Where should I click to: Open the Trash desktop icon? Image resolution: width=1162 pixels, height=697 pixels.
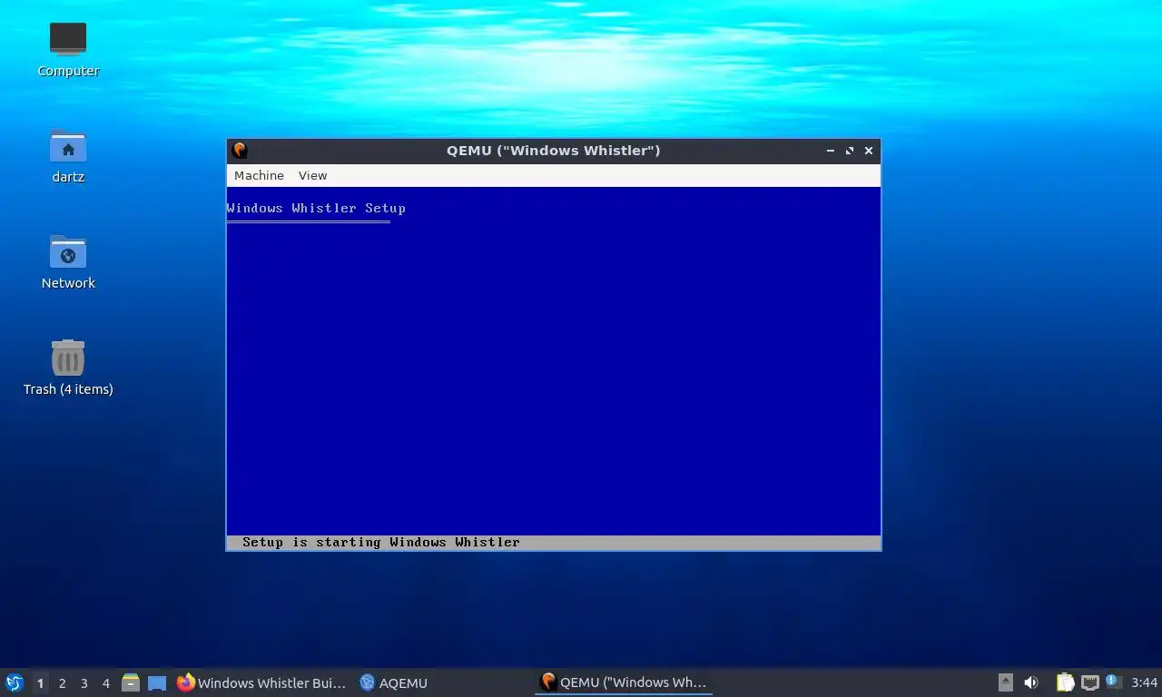tap(68, 368)
